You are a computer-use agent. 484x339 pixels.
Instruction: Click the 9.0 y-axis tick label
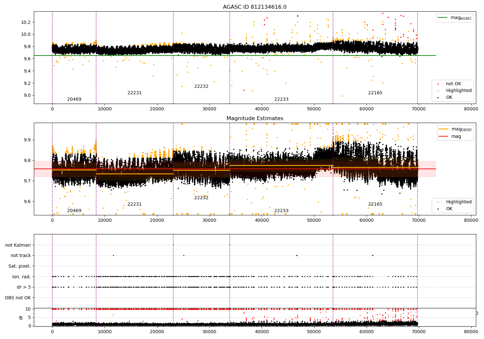point(27,96)
